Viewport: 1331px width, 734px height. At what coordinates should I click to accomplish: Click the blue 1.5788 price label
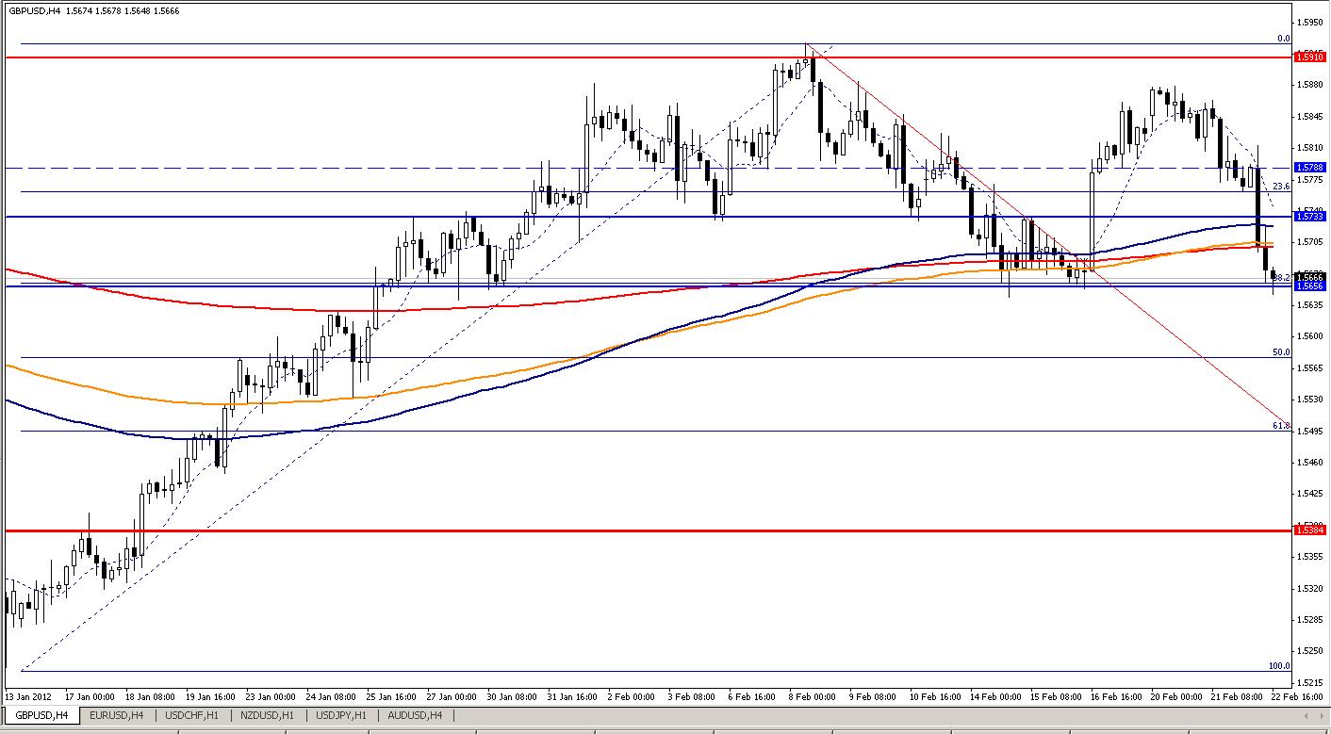point(1312,168)
